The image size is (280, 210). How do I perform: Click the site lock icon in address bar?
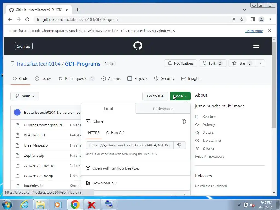click(38, 19)
